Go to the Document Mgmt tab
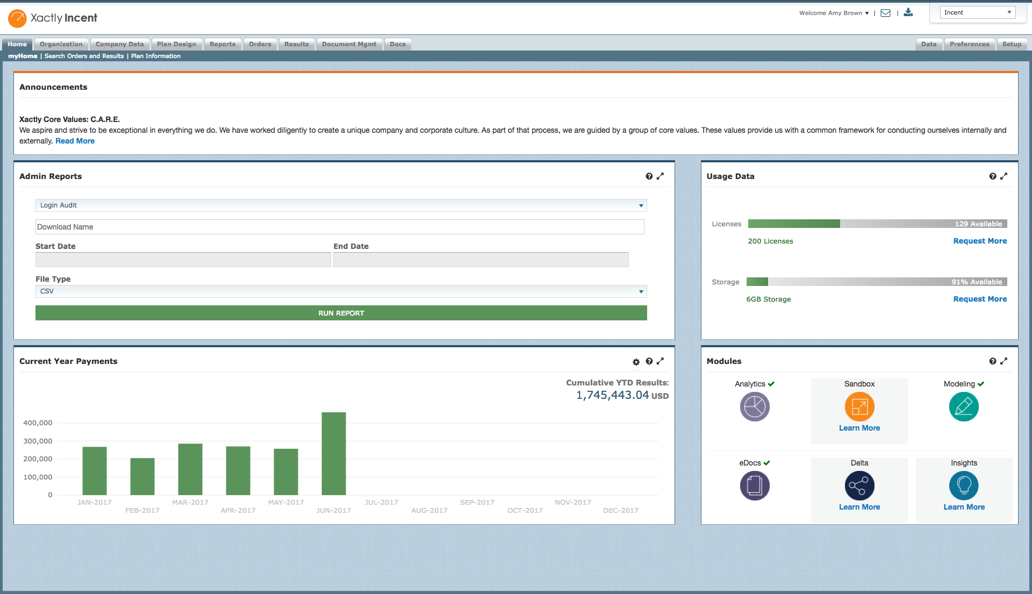The image size is (1032, 594). click(349, 44)
